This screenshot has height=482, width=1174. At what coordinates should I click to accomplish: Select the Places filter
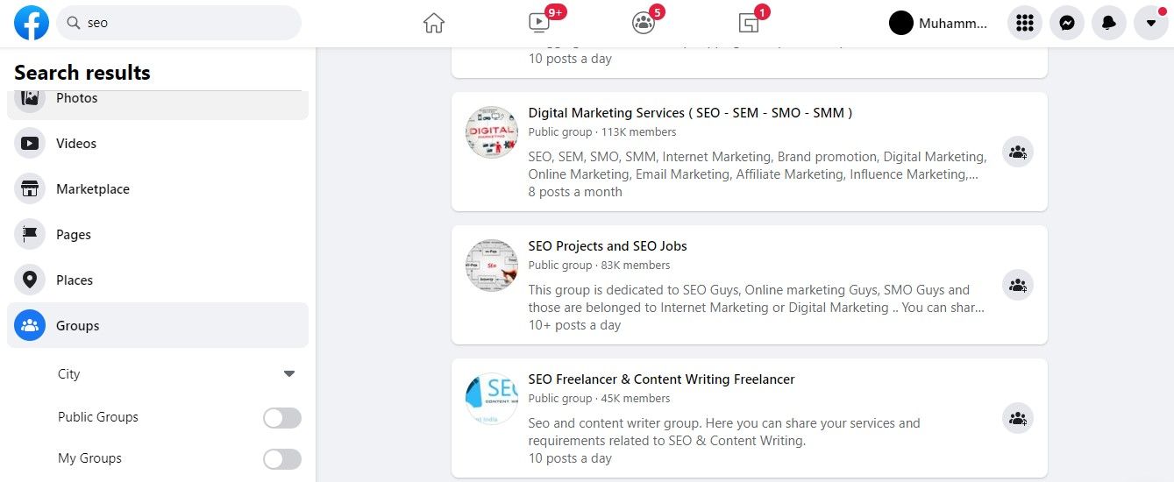pyautogui.click(x=158, y=280)
